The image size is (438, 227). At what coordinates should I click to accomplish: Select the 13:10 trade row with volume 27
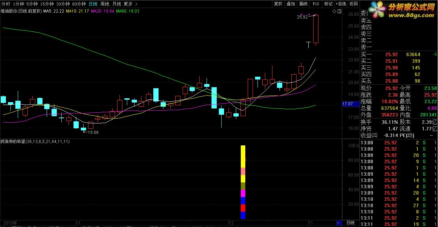pyautogui.click(x=399, y=205)
